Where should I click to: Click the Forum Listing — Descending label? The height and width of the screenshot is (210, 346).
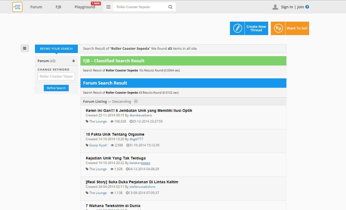[107, 101]
